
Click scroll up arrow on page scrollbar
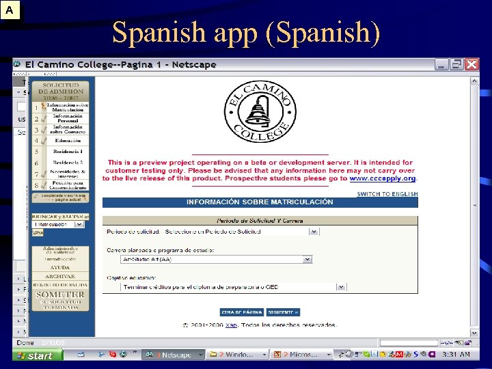[474, 81]
